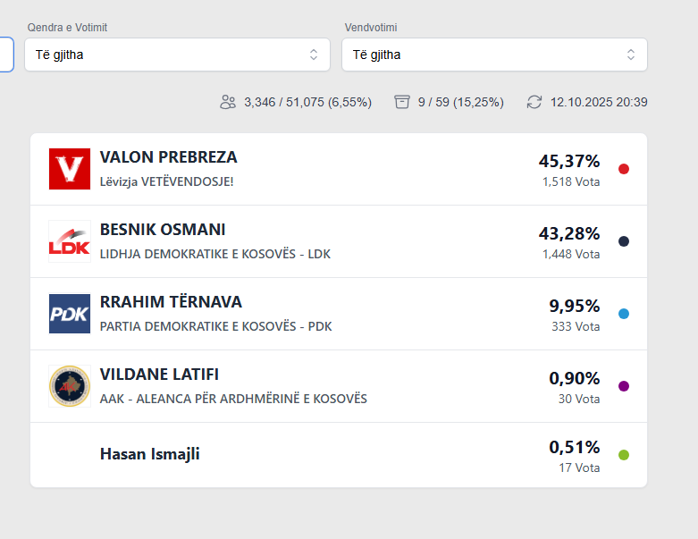Click the refresh timestamp icon

pyautogui.click(x=534, y=102)
